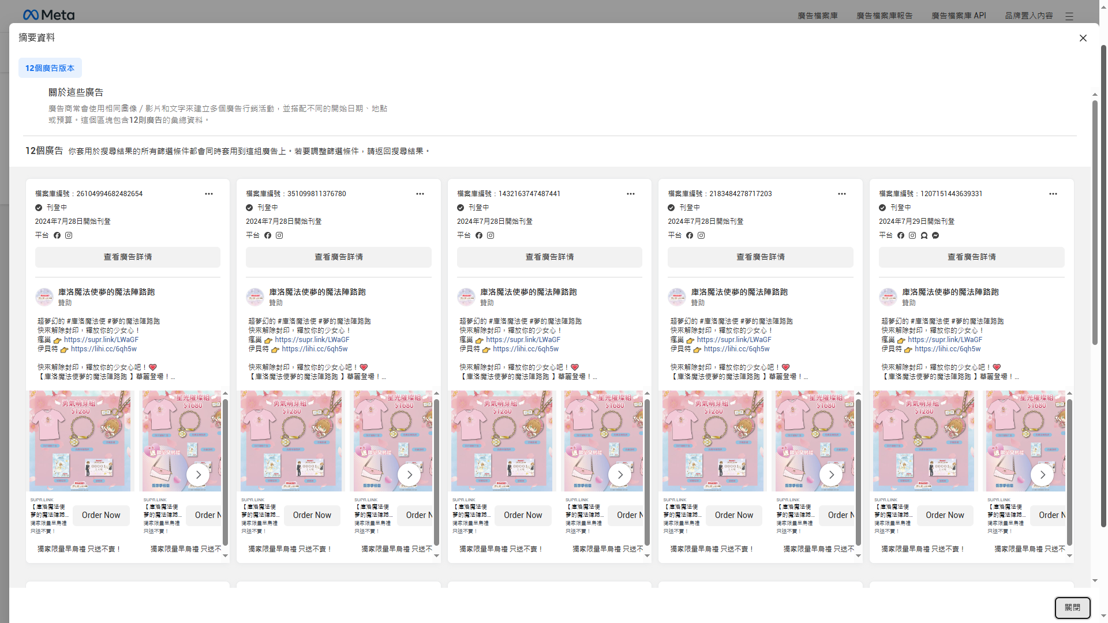Click active status checkmark on ad 26104994682482654
Viewport: 1108px width, 623px height.
pos(39,208)
